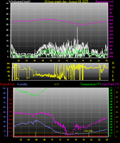Click "22" on the windspeed chart time axis
The width and height of the screenshot is (120, 143).
(x=99, y=61)
